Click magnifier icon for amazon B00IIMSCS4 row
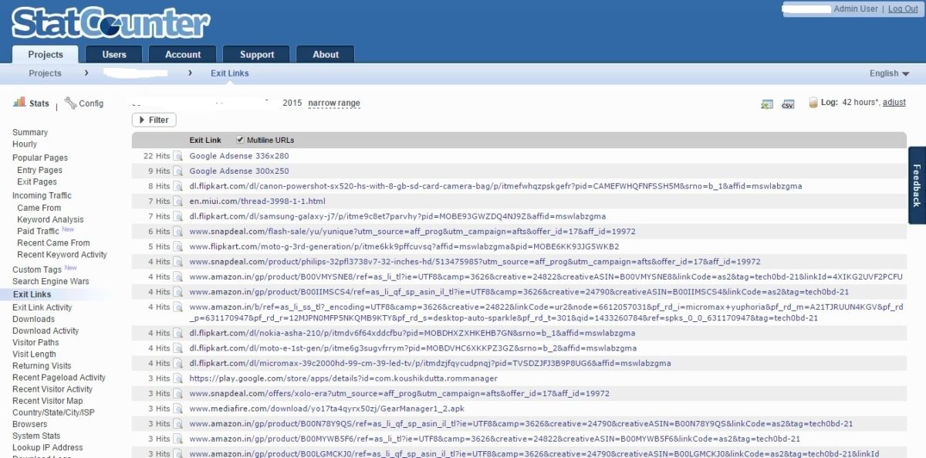The width and height of the screenshot is (926, 458). click(x=177, y=292)
